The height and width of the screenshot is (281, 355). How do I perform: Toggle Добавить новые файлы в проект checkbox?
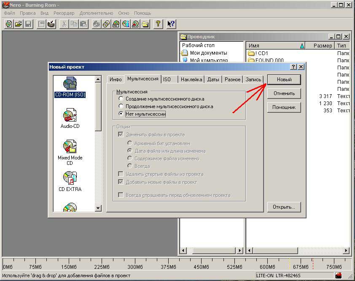(121, 182)
